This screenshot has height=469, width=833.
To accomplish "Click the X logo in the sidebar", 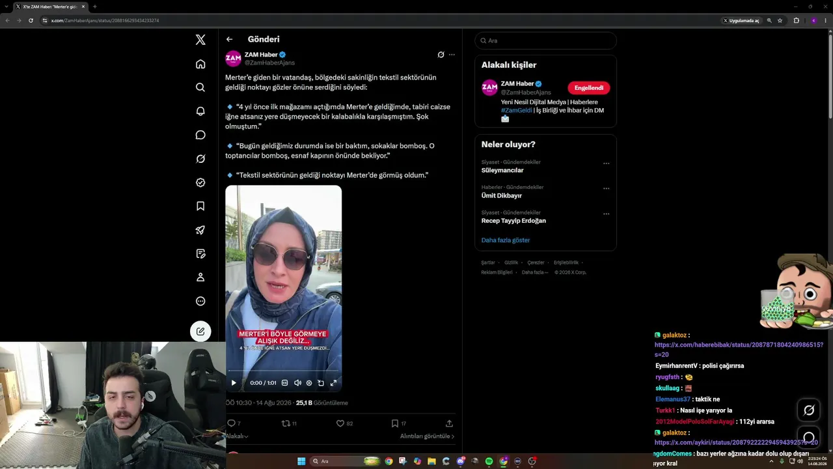I will tap(200, 40).
